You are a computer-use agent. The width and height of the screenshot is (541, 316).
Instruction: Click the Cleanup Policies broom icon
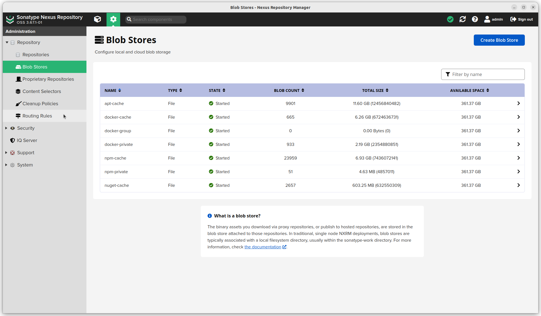click(18, 104)
